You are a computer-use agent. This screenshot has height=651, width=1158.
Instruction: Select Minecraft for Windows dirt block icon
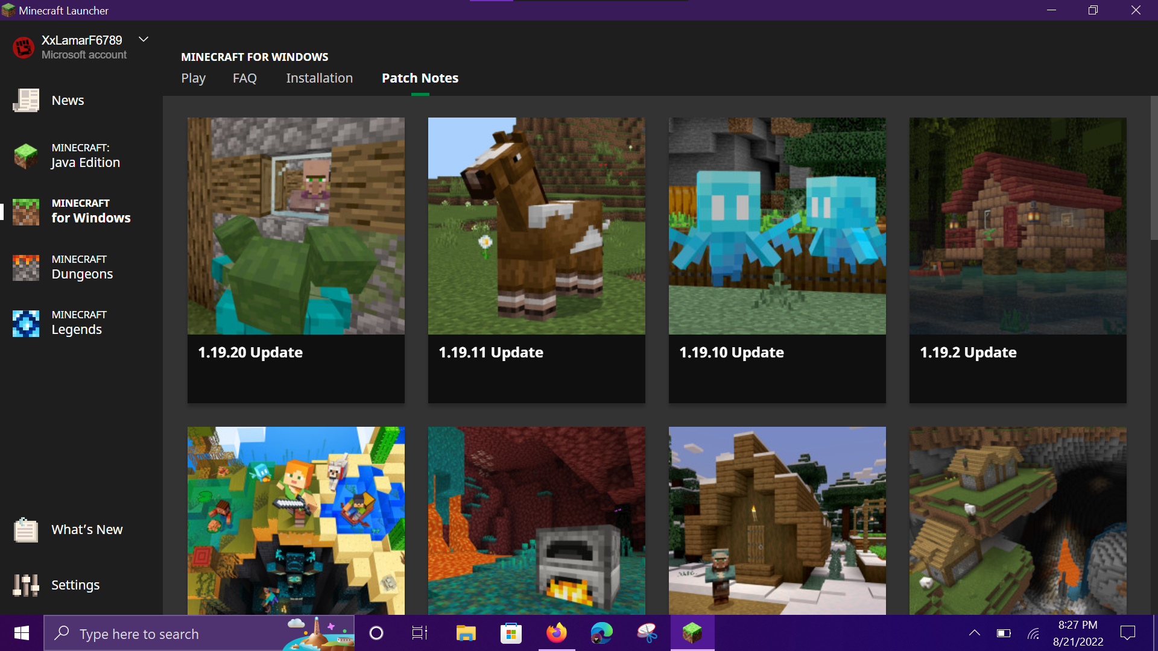26,212
